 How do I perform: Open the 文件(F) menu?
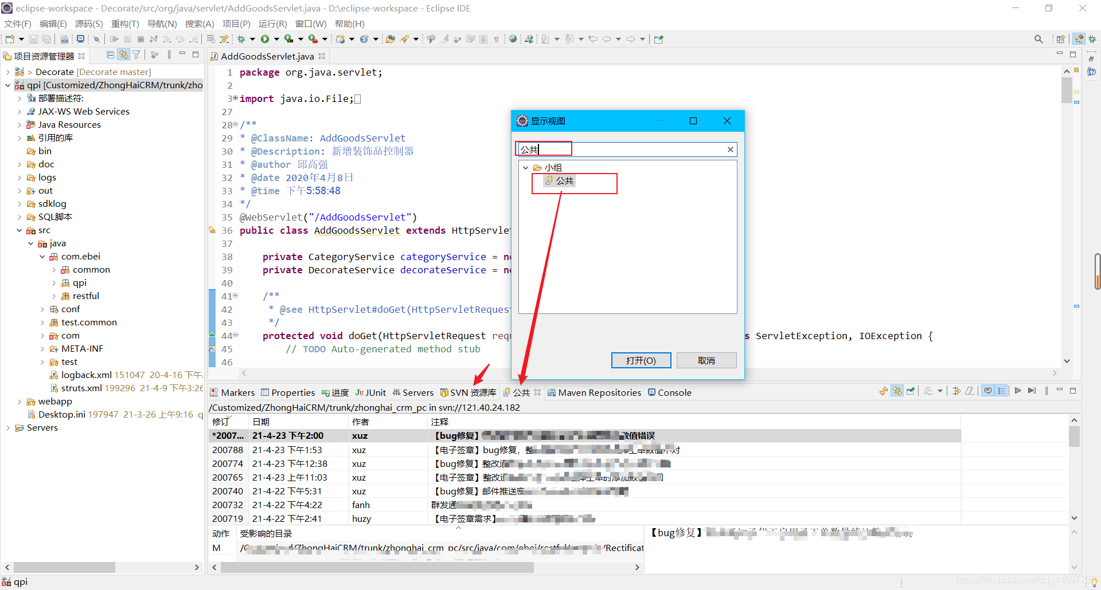click(18, 23)
